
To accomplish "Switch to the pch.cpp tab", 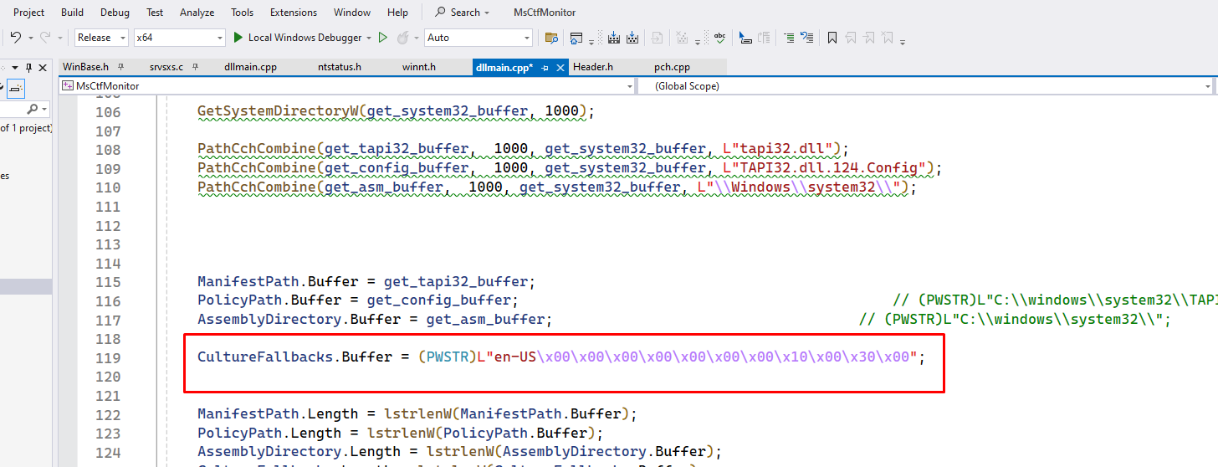I will [x=673, y=67].
